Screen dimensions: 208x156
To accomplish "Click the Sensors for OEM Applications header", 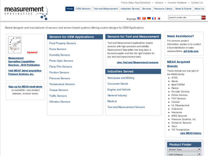I will point(75,37).
